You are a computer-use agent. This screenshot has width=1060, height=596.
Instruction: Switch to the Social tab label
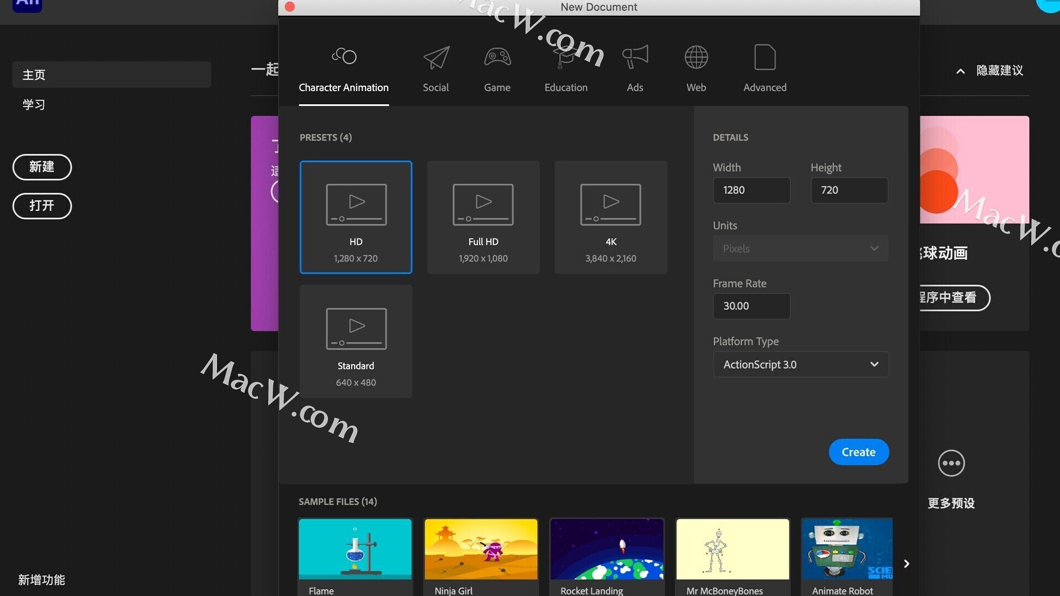pyautogui.click(x=436, y=87)
